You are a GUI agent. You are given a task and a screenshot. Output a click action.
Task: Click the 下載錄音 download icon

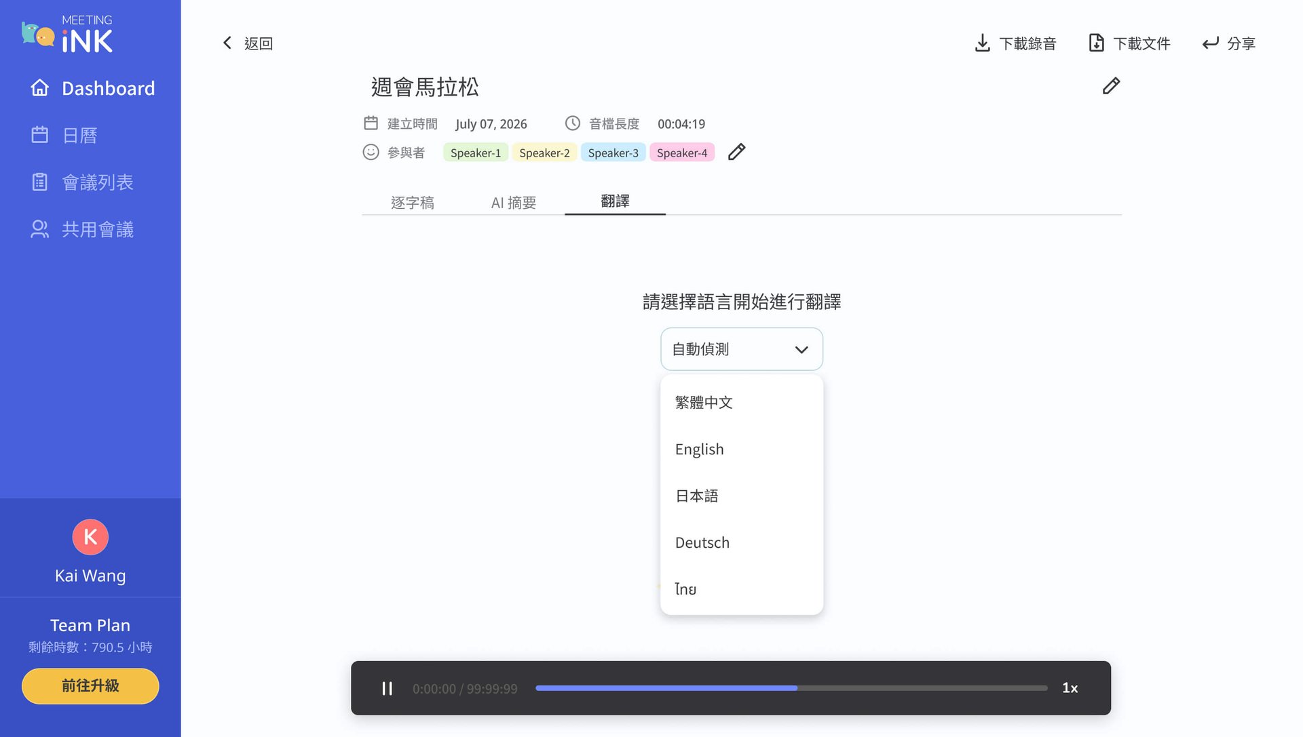pos(982,43)
